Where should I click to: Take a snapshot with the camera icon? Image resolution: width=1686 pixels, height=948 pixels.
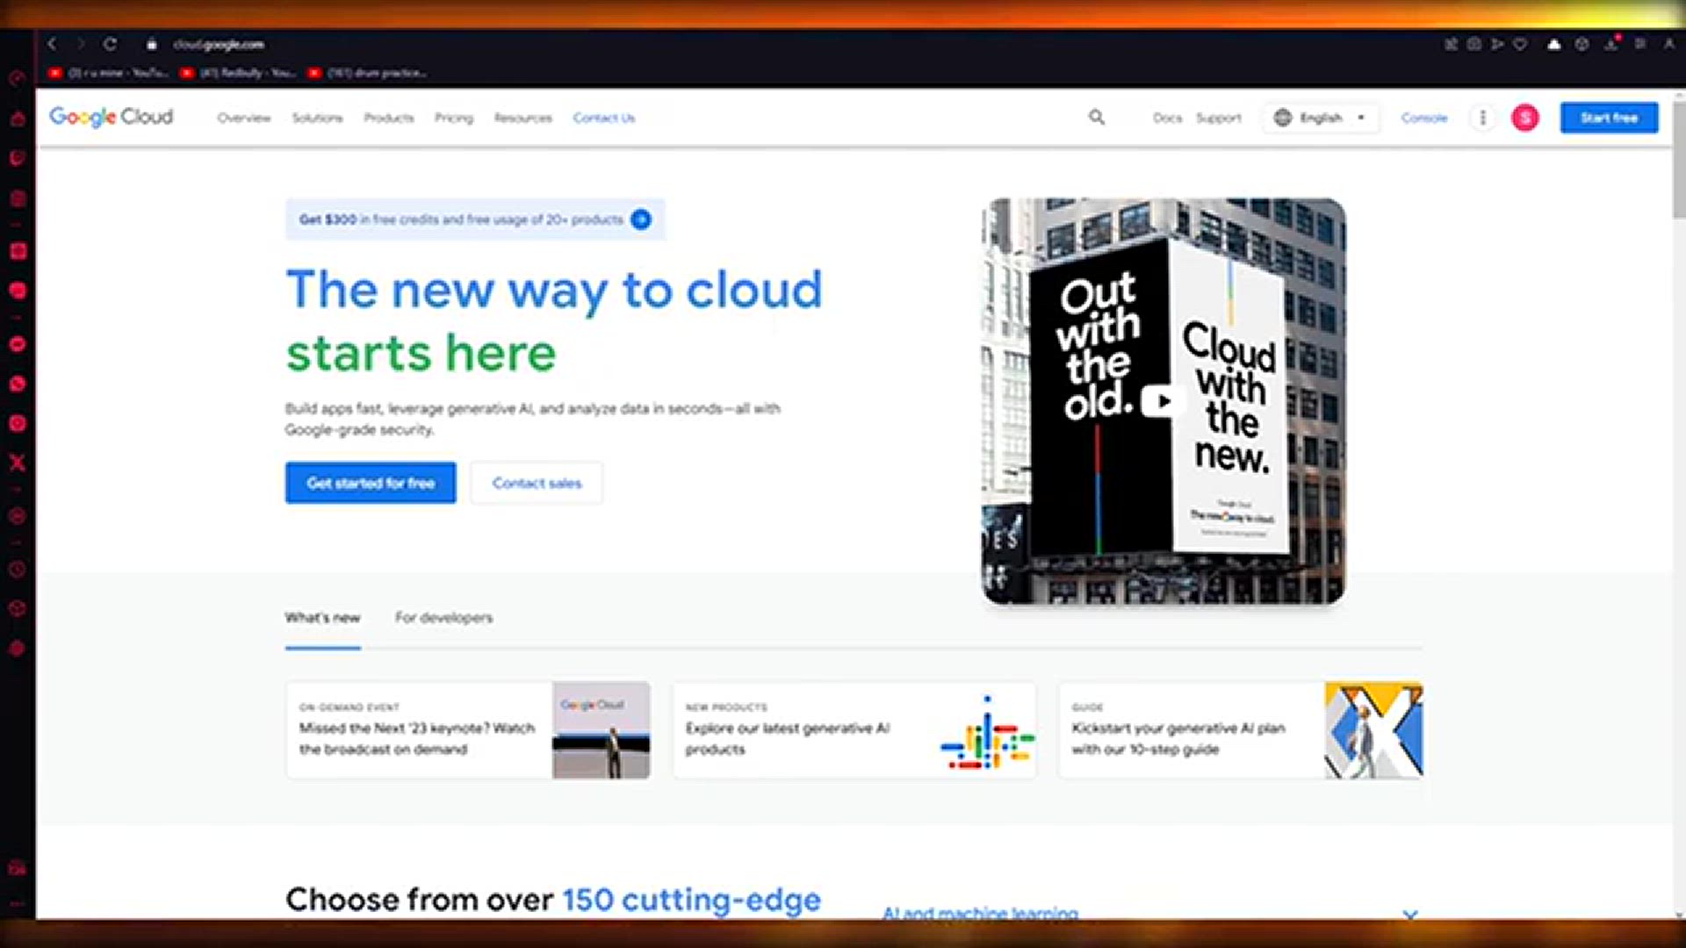click(1474, 44)
